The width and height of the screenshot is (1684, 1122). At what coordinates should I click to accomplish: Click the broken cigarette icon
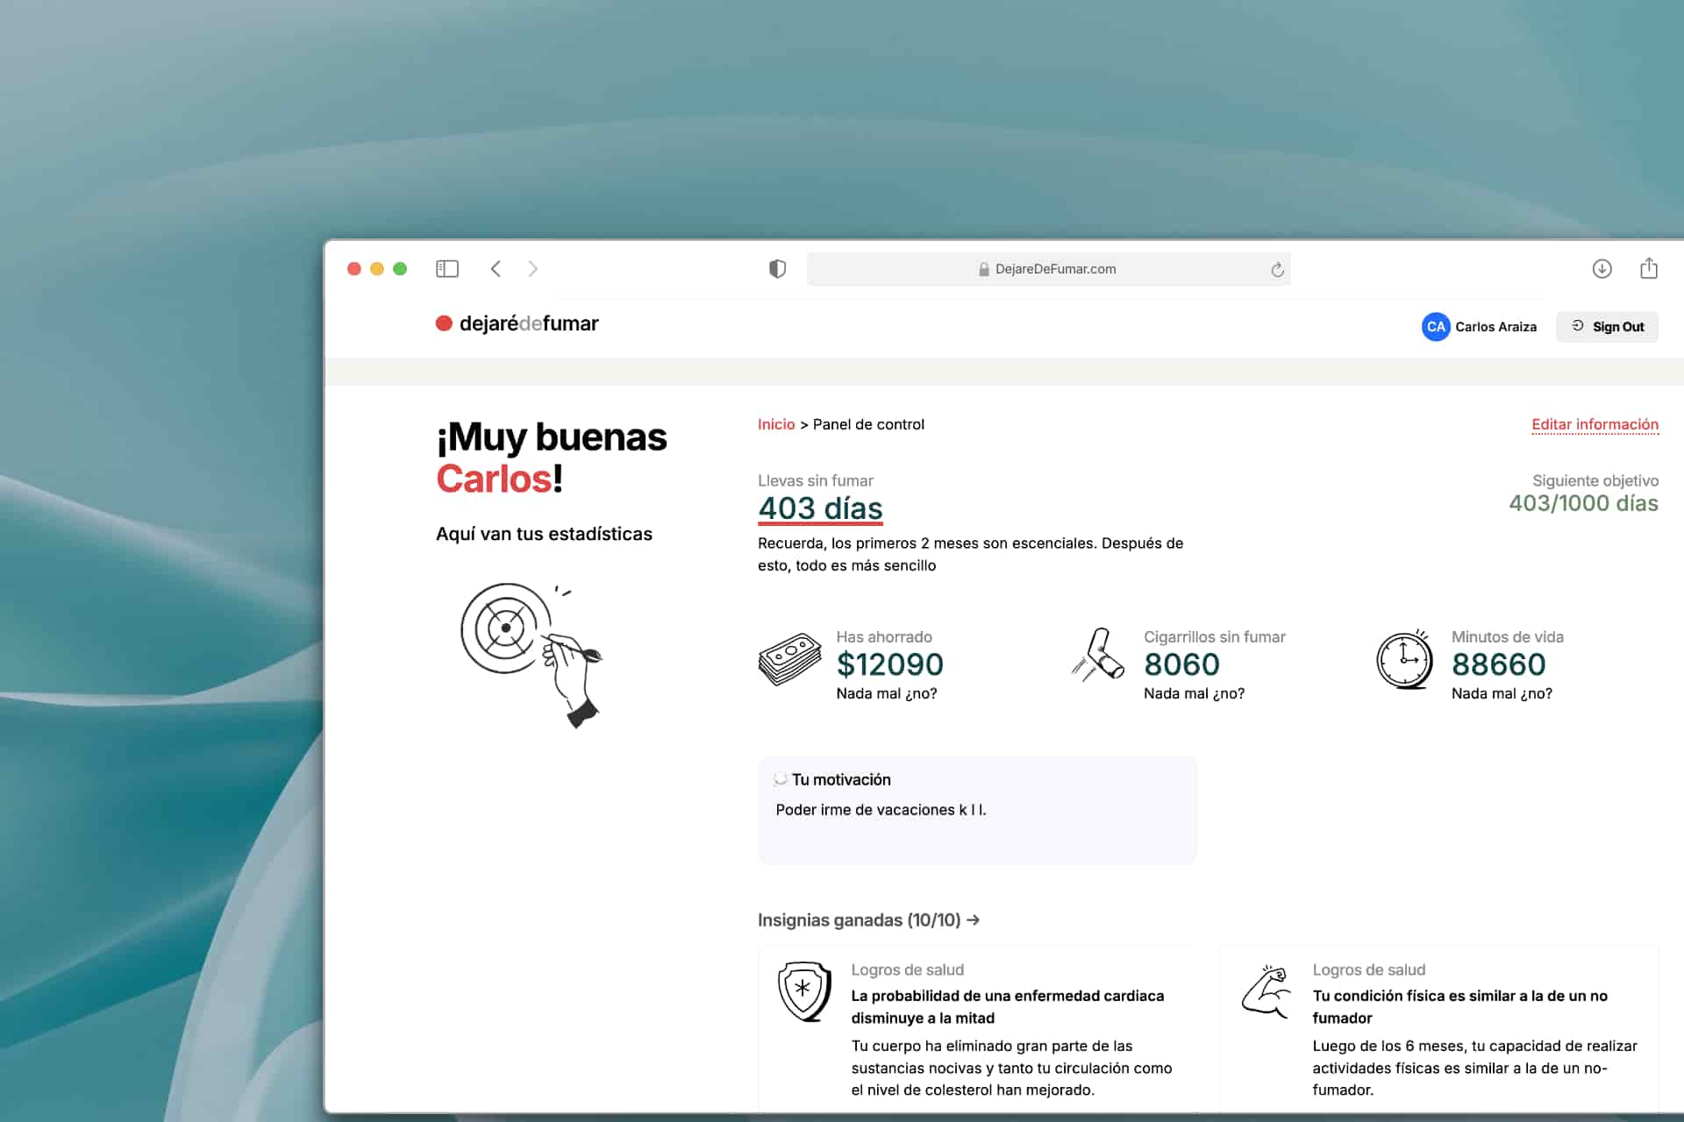pyautogui.click(x=1097, y=654)
